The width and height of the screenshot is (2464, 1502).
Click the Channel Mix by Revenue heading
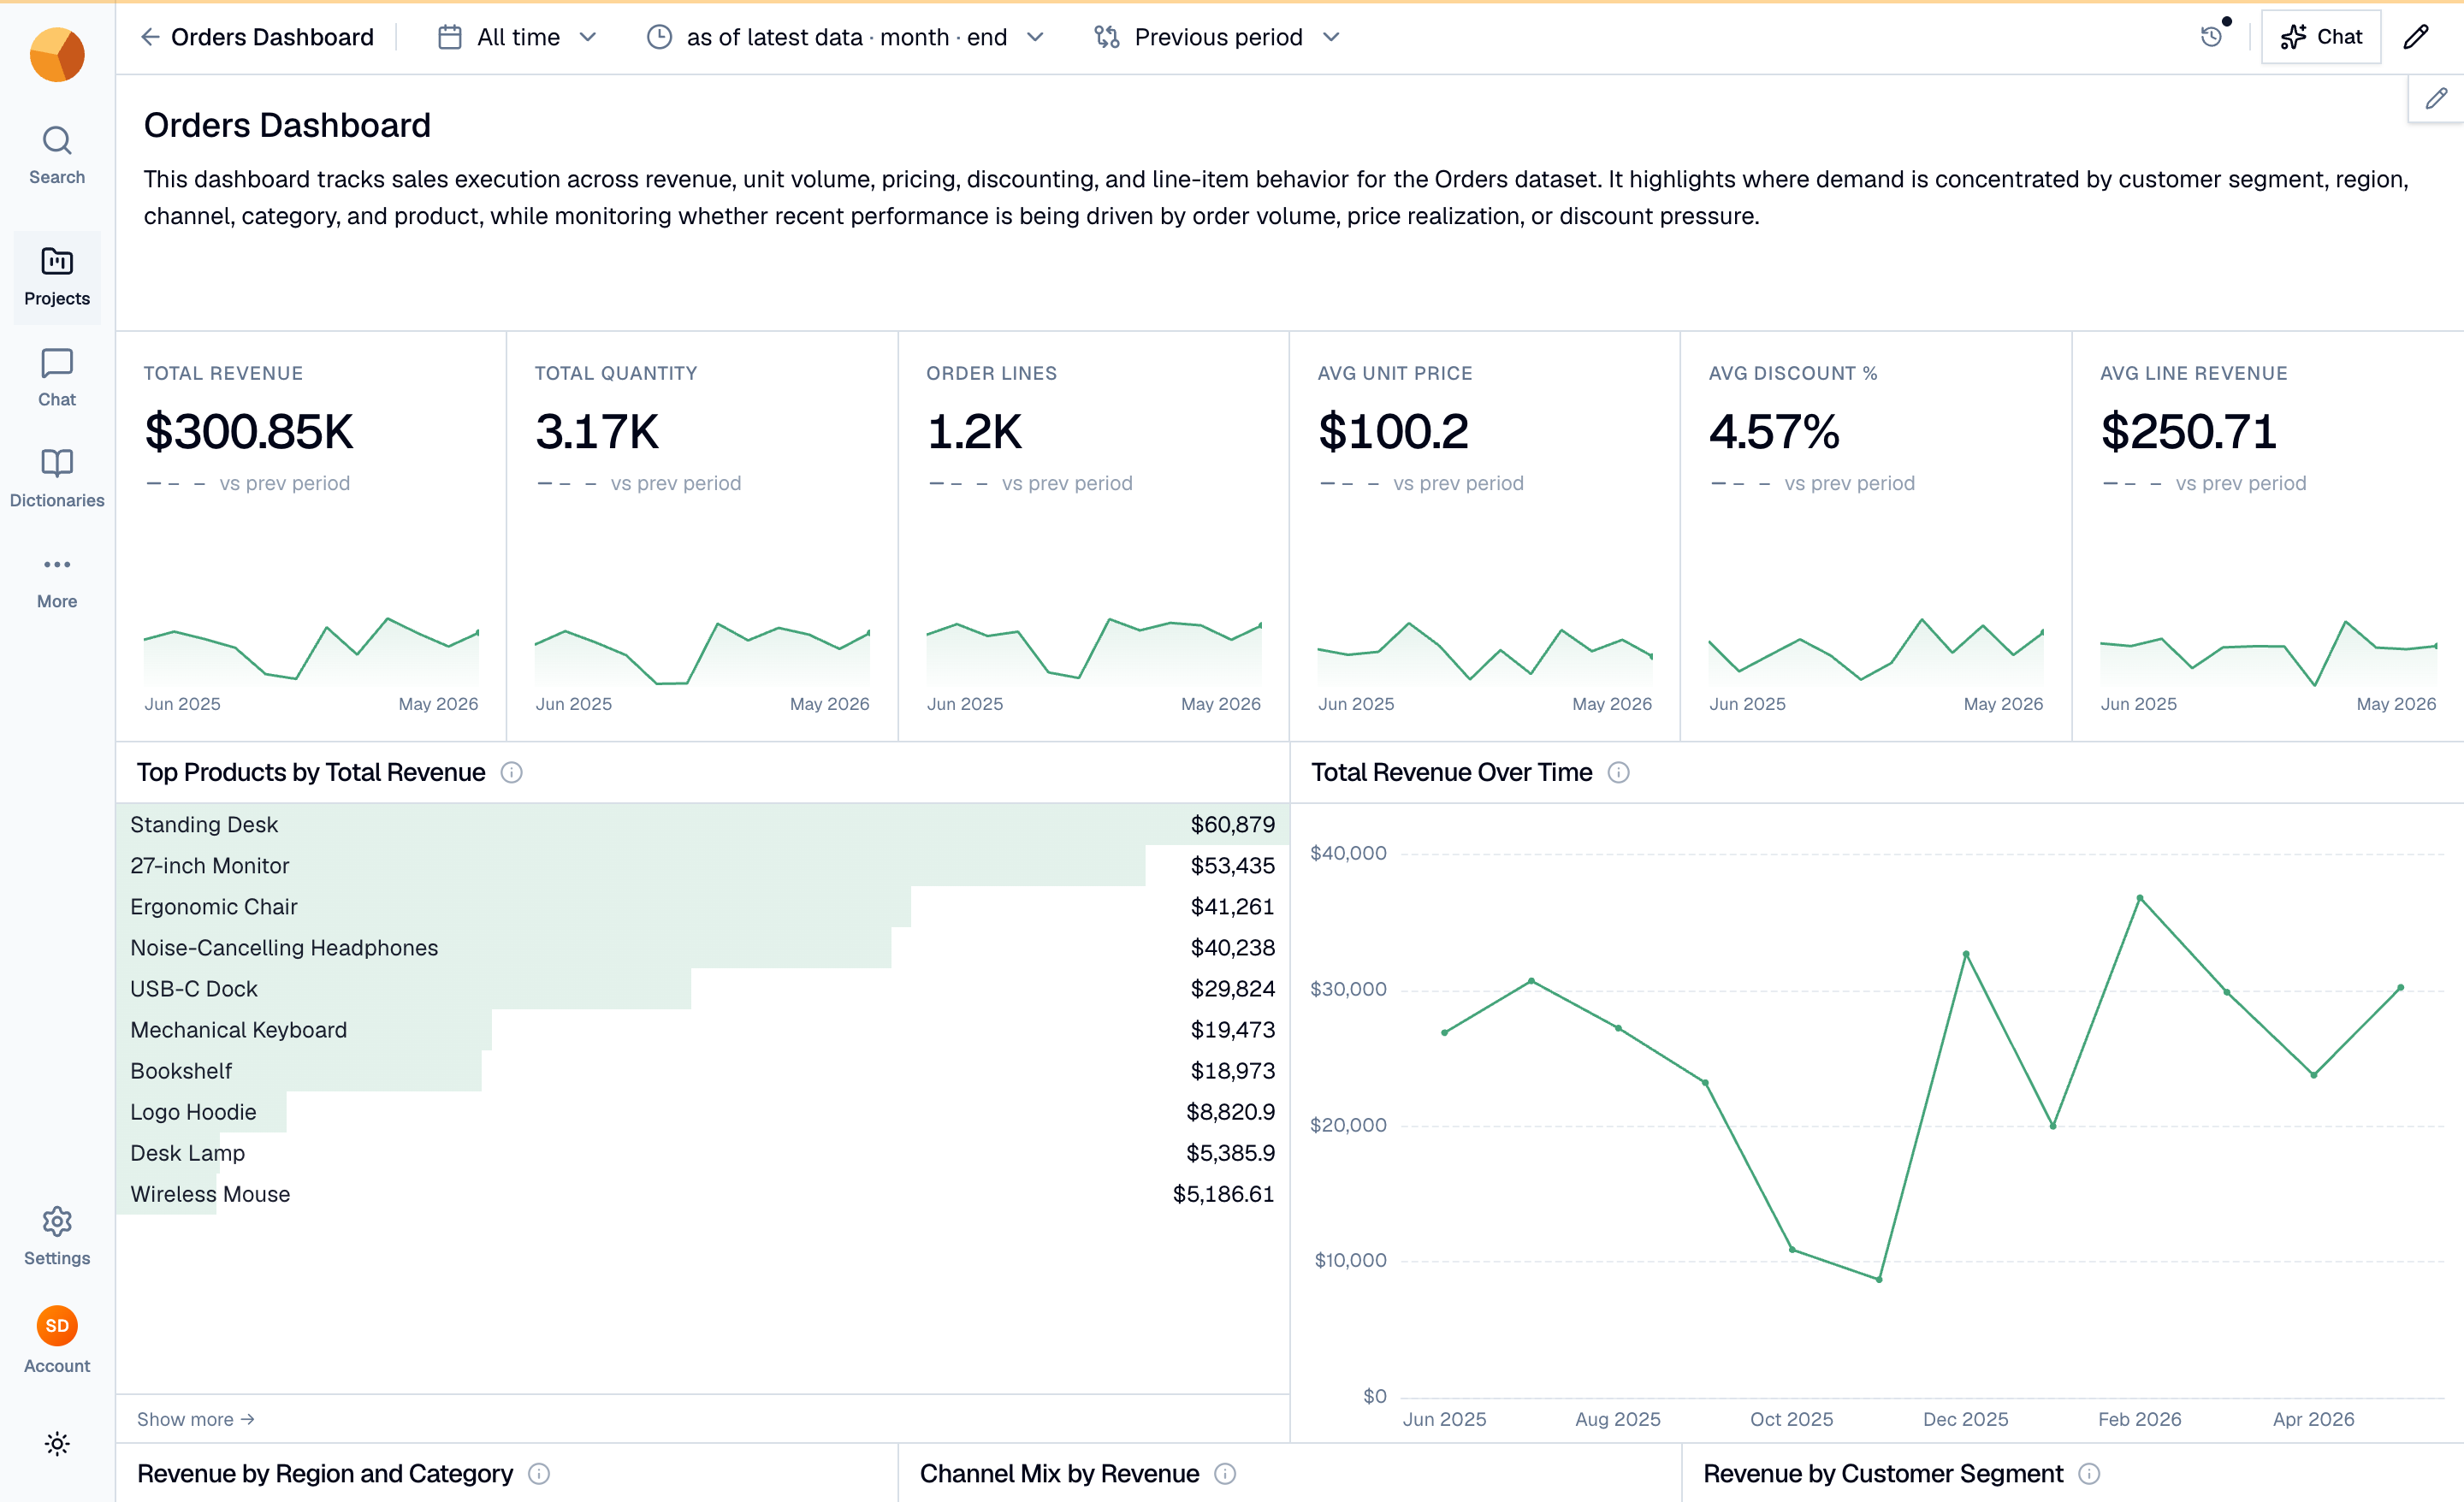pos(1059,1473)
